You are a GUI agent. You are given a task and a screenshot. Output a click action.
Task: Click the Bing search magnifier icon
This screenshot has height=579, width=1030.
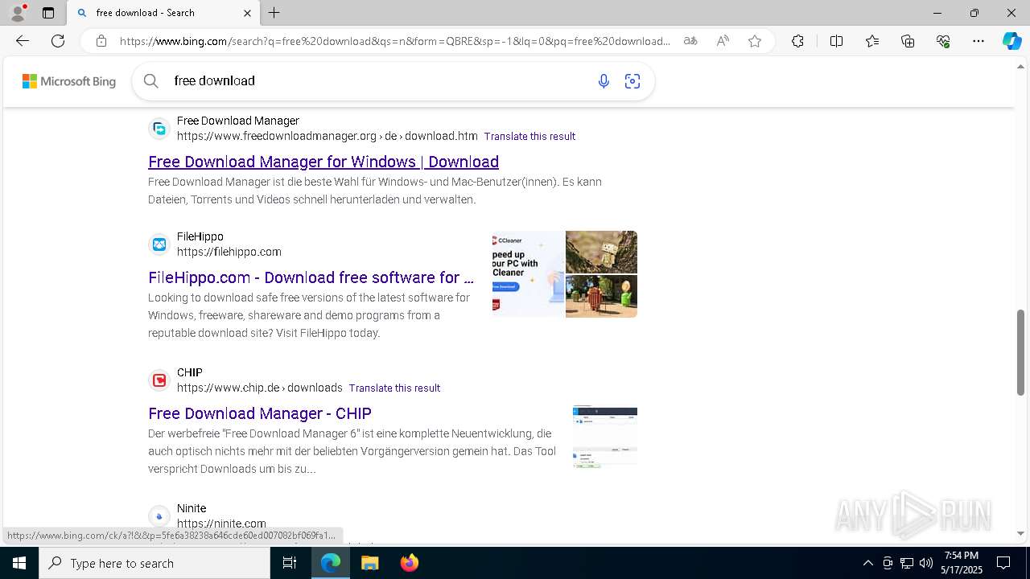coord(150,80)
